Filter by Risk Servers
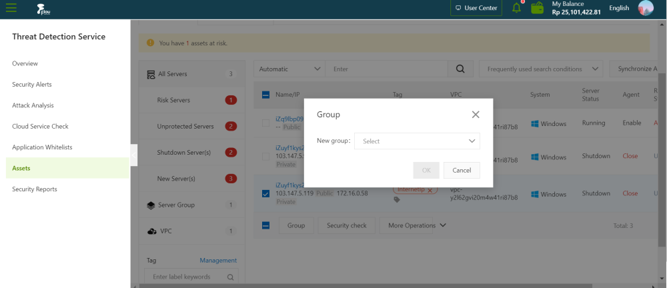The image size is (667, 288). (192, 101)
